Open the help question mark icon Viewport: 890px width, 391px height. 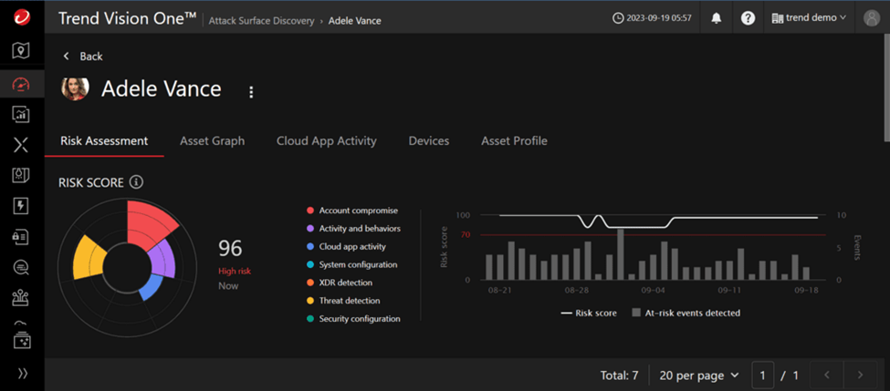pyautogui.click(x=749, y=18)
